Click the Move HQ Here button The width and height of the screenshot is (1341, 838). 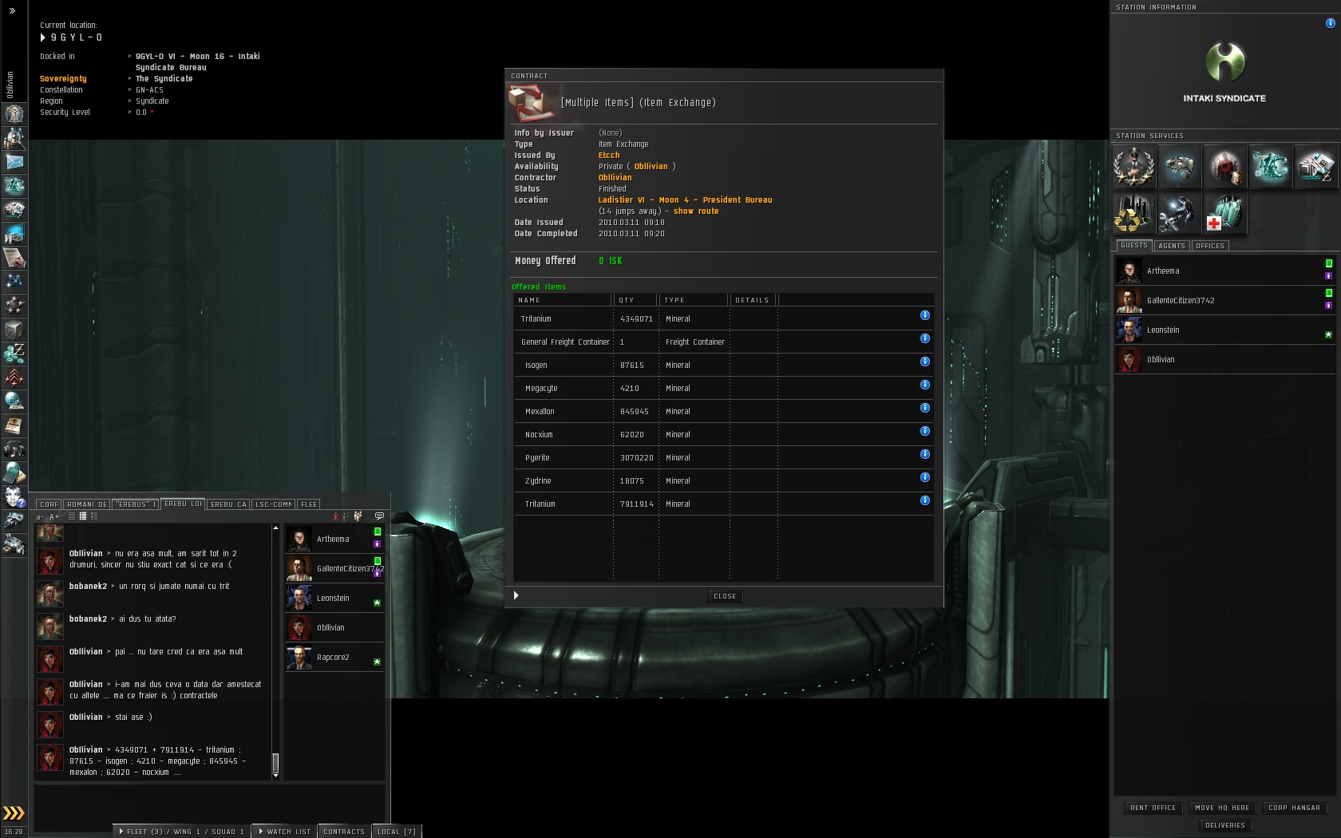[x=1222, y=808]
